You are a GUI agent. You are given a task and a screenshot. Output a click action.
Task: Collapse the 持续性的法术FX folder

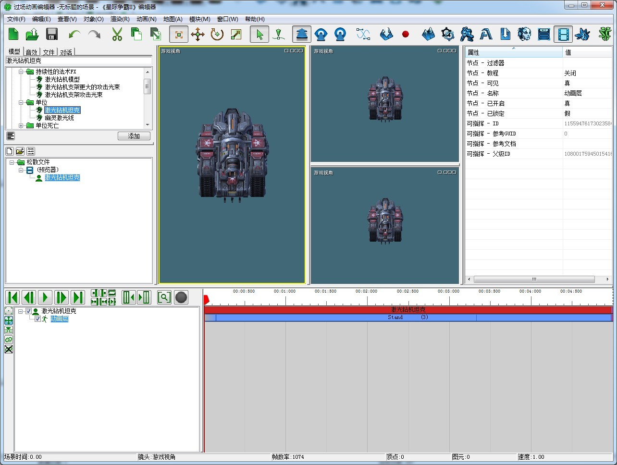pyautogui.click(x=21, y=72)
